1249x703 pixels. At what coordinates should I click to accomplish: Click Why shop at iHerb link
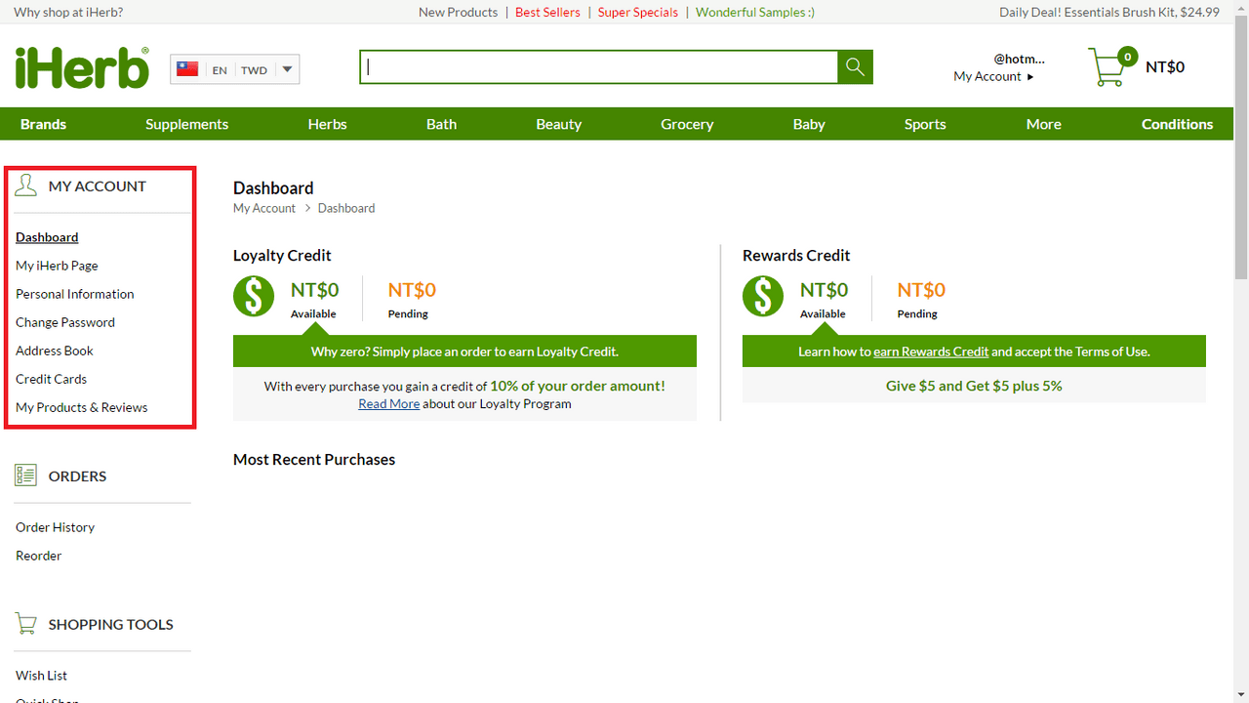tap(68, 13)
